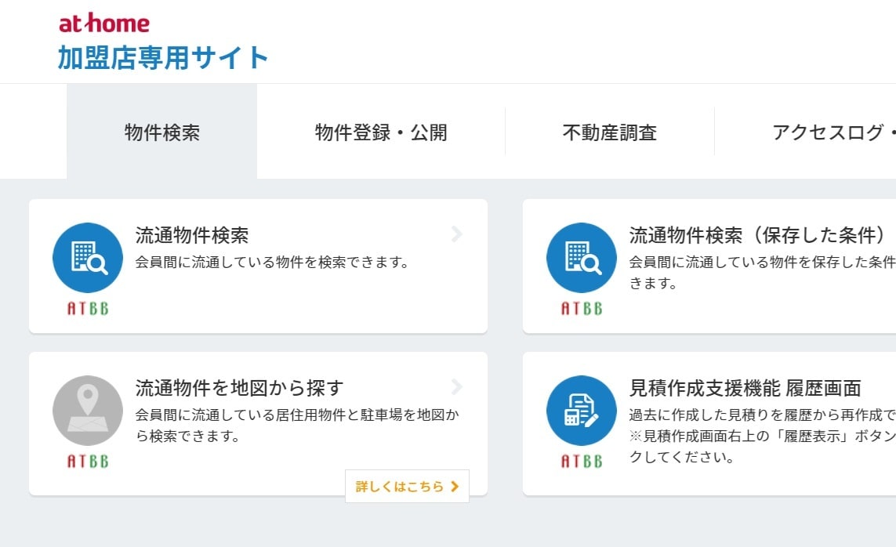Click the calculator estimate icon
The height and width of the screenshot is (547, 896).
tap(581, 411)
